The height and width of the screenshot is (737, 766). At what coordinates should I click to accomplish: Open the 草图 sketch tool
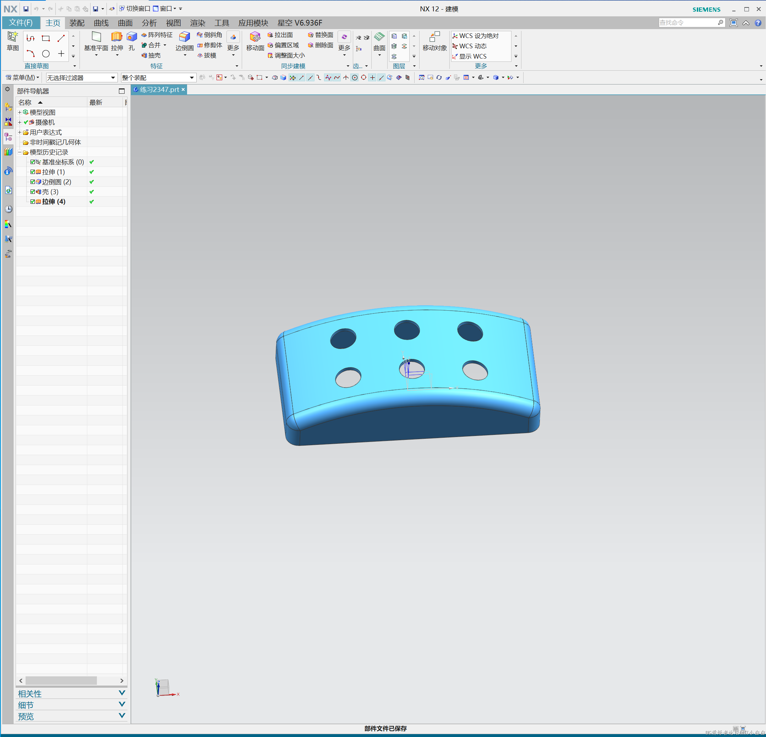pos(12,42)
